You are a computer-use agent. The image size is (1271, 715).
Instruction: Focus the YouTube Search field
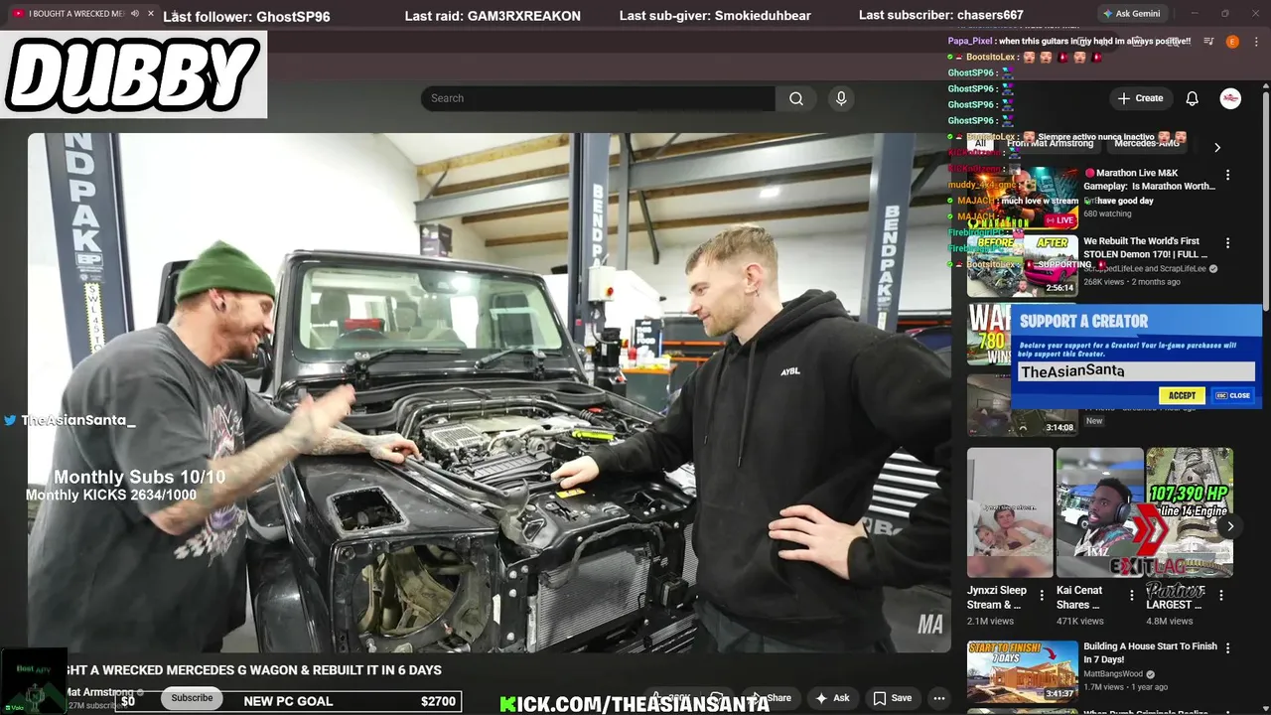pos(598,98)
